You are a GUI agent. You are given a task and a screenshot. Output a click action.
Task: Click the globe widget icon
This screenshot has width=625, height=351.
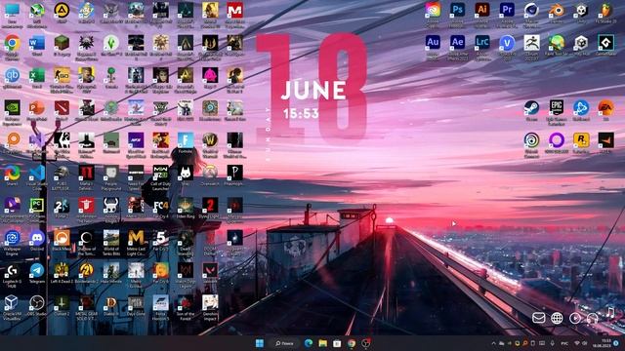click(557, 318)
